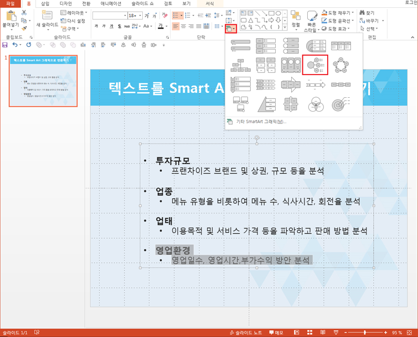Click the Comments (메모) status bar button
Image resolution: width=418 pixels, height=337 pixels.
276,333
